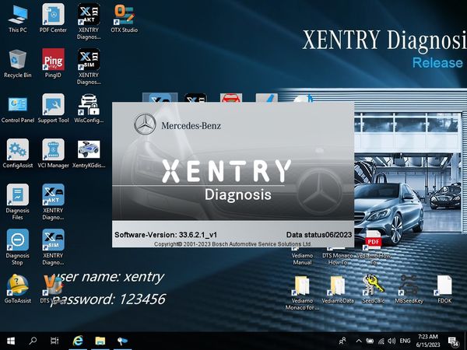The height and width of the screenshot is (350, 467).
Task: Click the XENTRY Diagnosis splash screen
Action: pyautogui.click(x=233, y=174)
